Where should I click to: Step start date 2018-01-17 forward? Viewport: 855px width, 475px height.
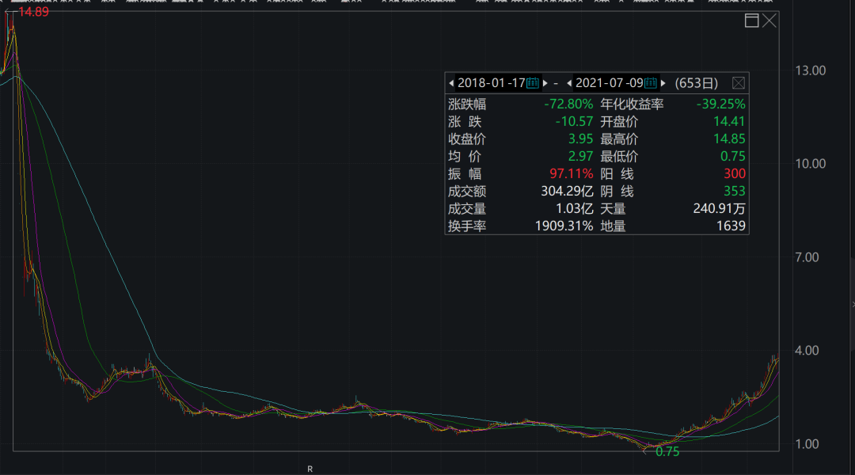(x=545, y=82)
